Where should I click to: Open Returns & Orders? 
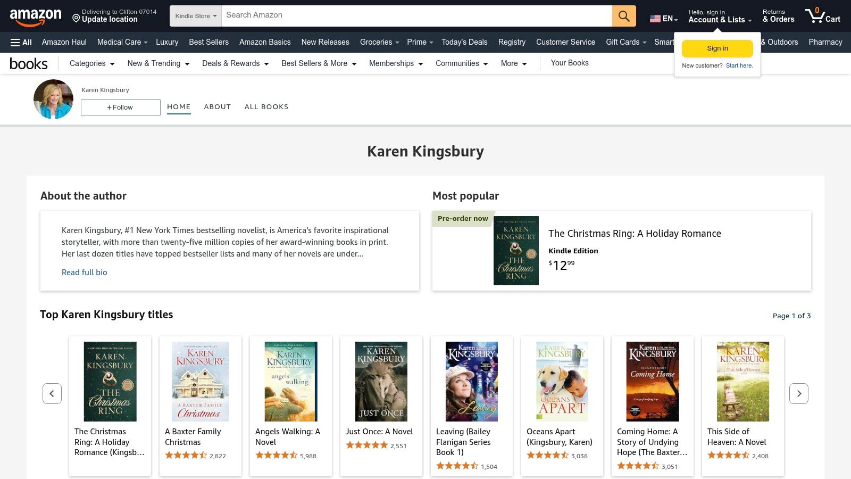[778, 16]
